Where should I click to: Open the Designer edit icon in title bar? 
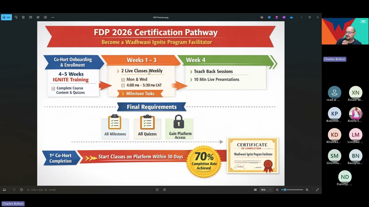click(269, 17)
